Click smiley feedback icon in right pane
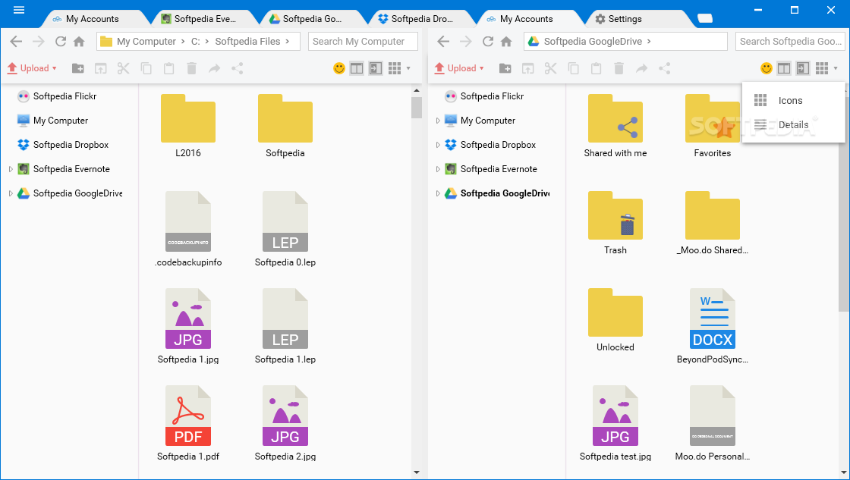Screen dimensions: 850x480 (767, 68)
